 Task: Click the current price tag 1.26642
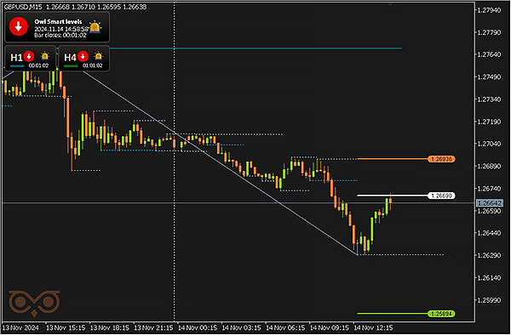[489, 203]
